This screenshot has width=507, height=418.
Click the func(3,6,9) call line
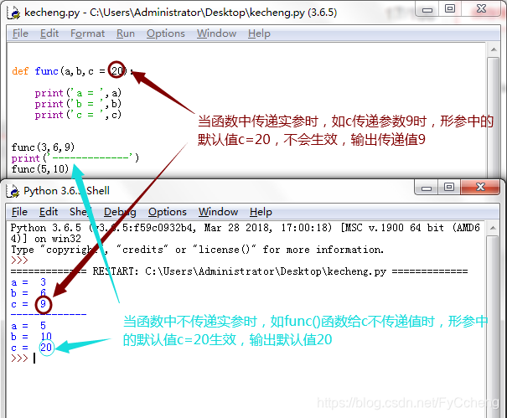click(x=43, y=147)
